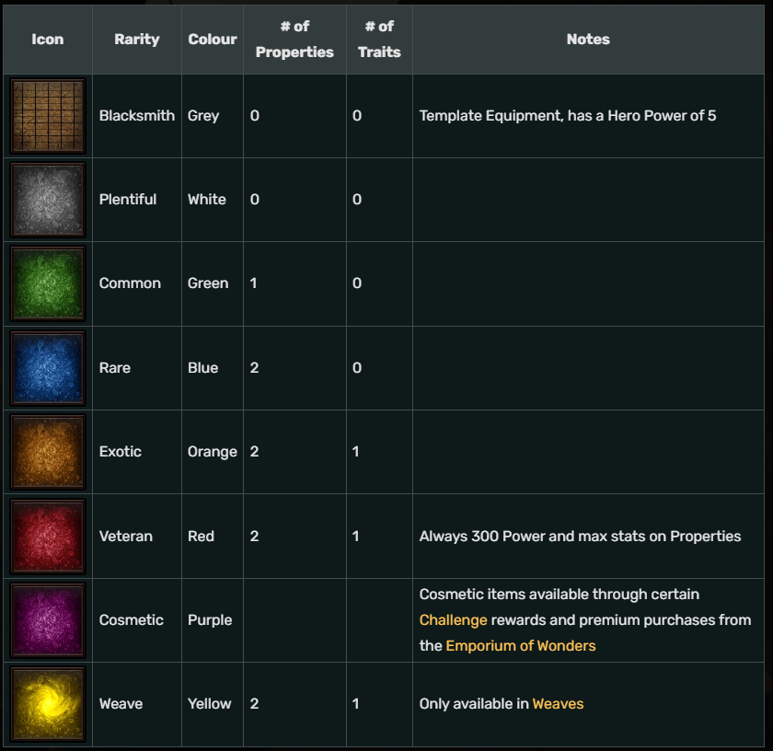Click the white Plentiful rarity icon
This screenshot has height=751, width=773.
pos(48,200)
